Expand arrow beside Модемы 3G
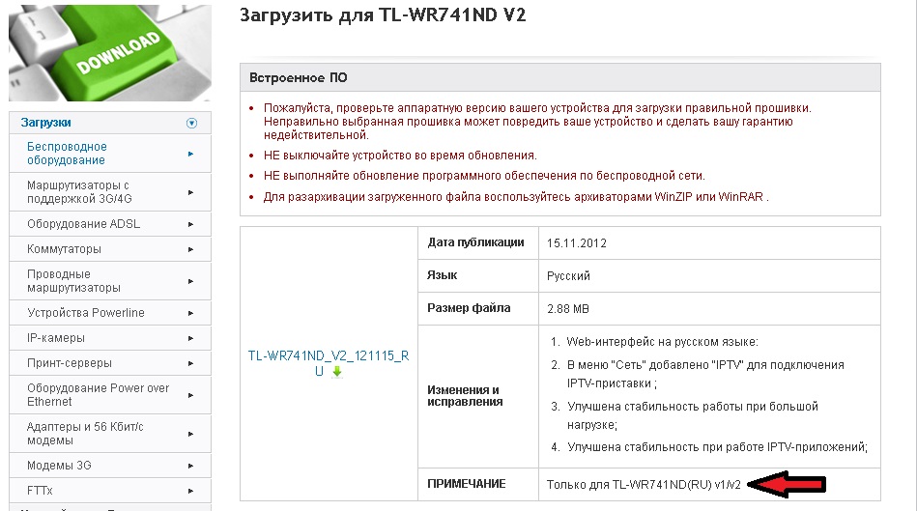This screenshot has height=511, width=917. 190,466
